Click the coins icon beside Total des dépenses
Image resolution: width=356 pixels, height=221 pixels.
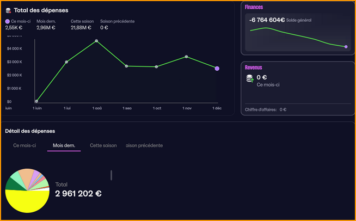[x=8, y=10]
